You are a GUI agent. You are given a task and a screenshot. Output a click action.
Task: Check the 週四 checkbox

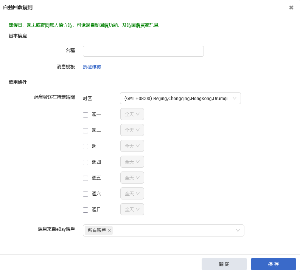[x=85, y=162]
